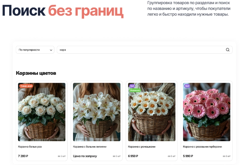Open the white lilies basket photo
The height and width of the screenshot is (165, 244).
tap(97, 112)
